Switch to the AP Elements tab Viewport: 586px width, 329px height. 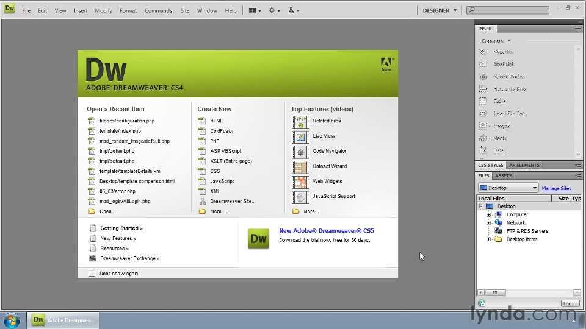524,165
